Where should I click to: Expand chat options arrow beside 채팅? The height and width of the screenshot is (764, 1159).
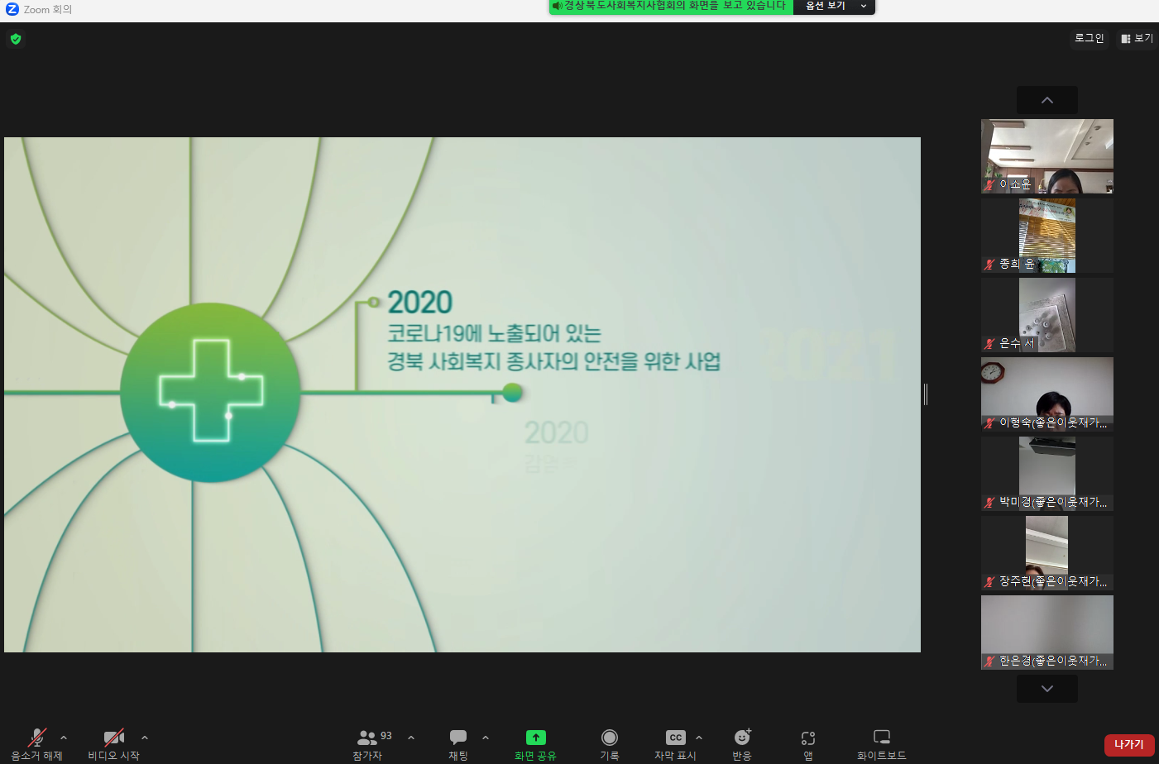click(486, 738)
